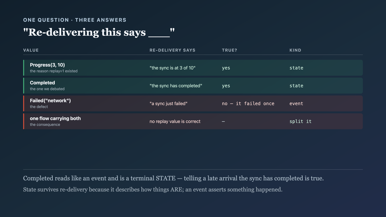Select "state" in the Completed row

click(x=296, y=86)
